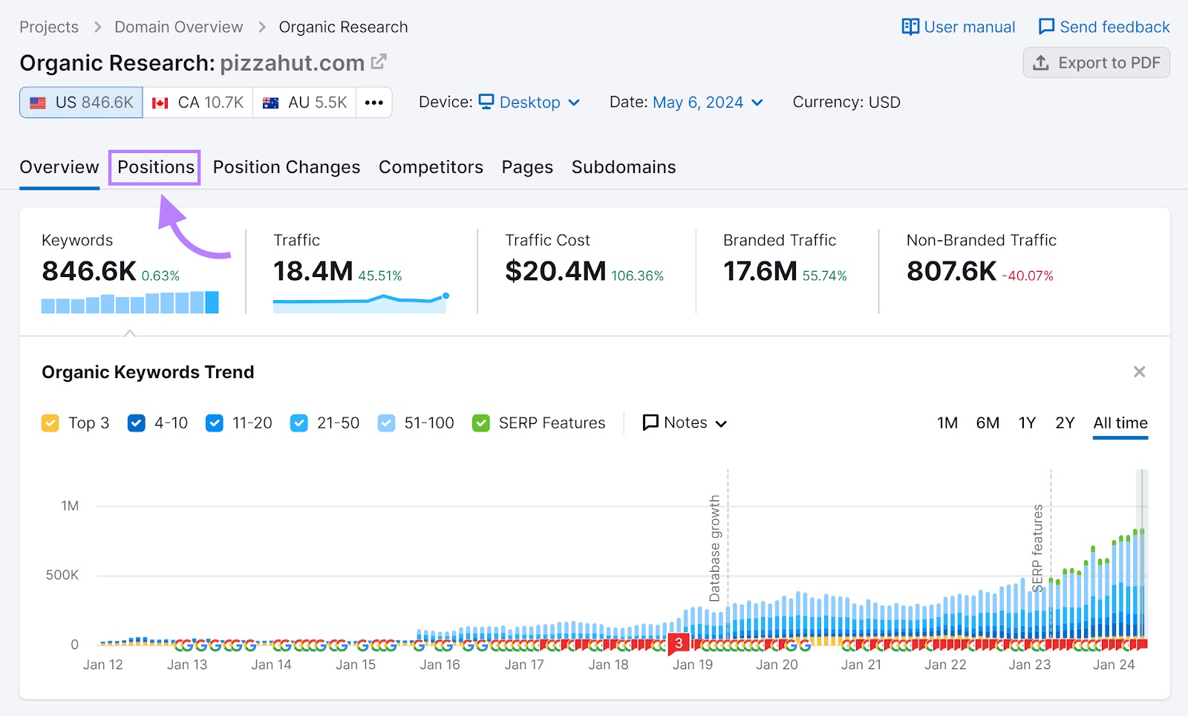Uncheck the Top 3 checkbox
This screenshot has height=716, width=1188.
50,423
